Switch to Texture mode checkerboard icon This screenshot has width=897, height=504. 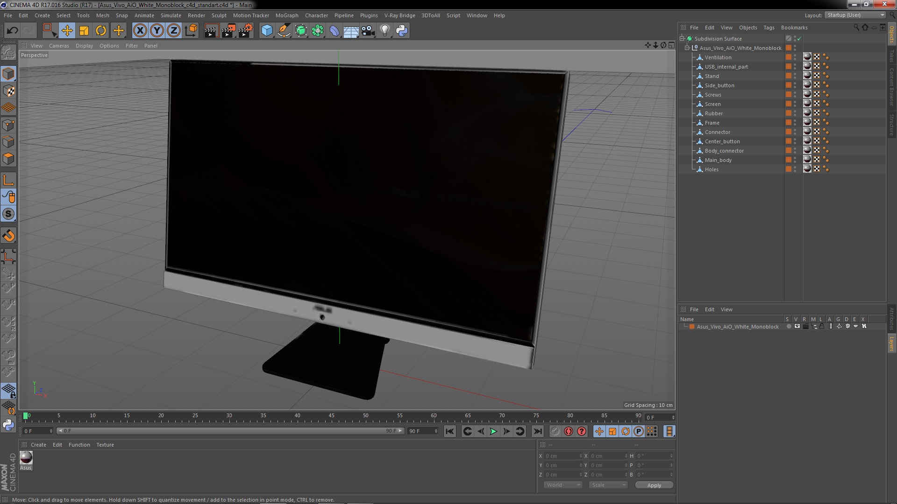click(x=8, y=91)
